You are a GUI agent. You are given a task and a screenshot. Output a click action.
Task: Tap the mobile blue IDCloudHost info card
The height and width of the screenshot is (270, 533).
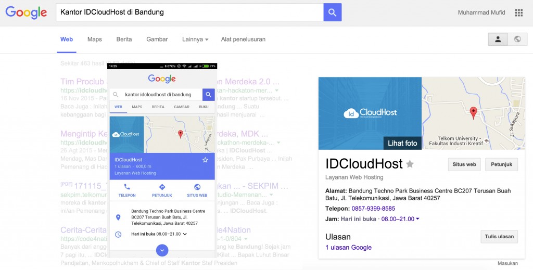[x=162, y=166]
